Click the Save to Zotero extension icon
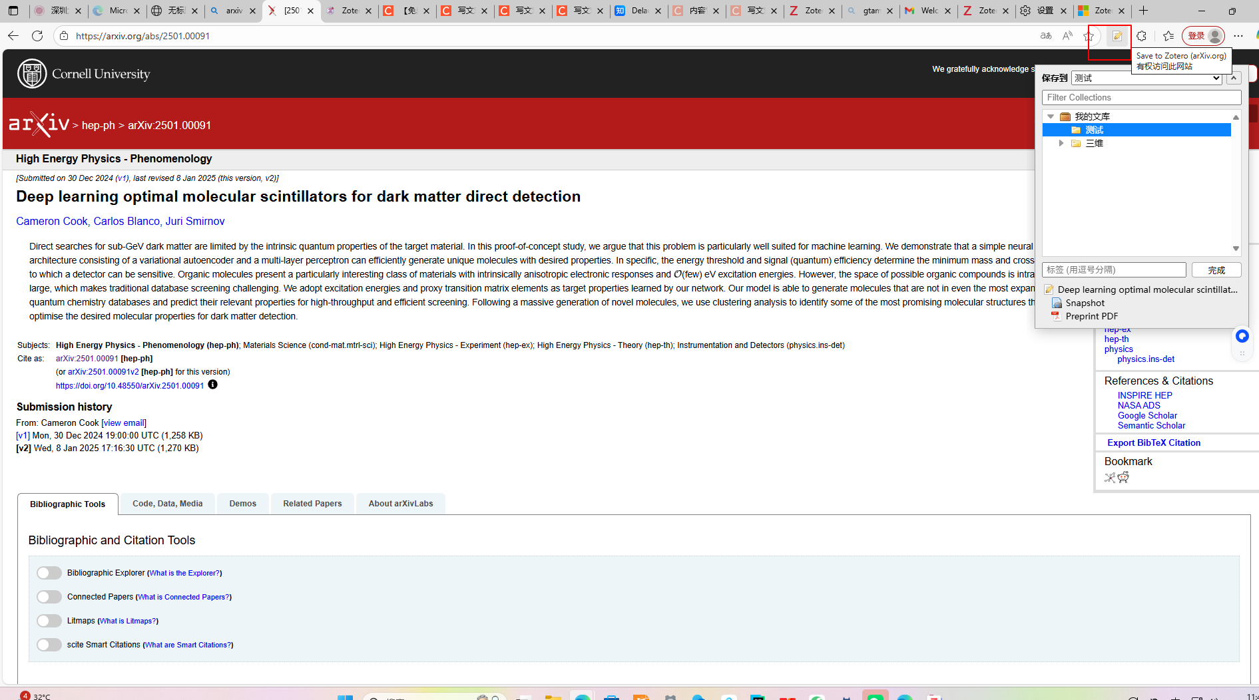The width and height of the screenshot is (1259, 700). pos(1117,36)
